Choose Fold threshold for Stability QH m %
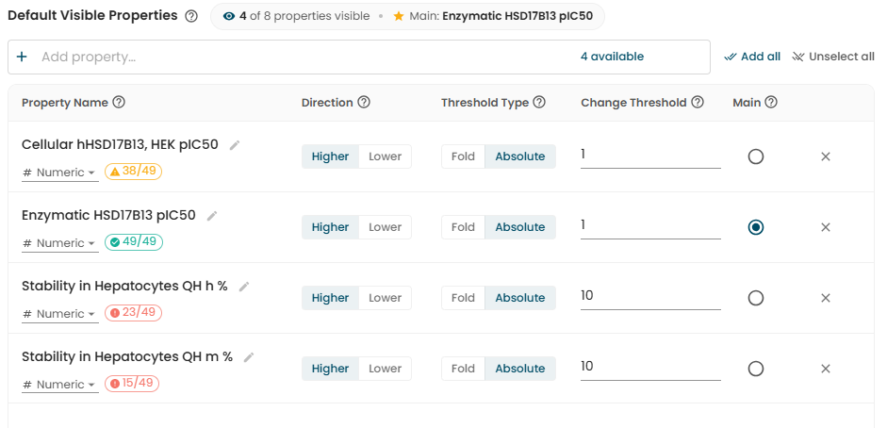Viewport: 887px width, 428px height. click(464, 369)
